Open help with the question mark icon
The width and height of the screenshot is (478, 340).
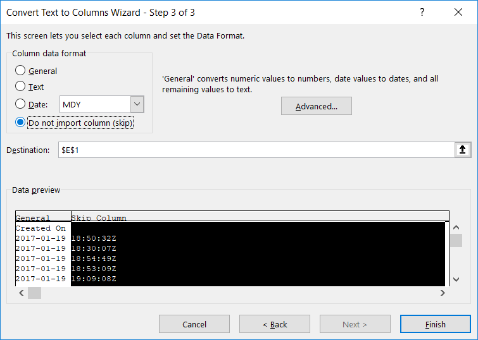[x=422, y=12]
